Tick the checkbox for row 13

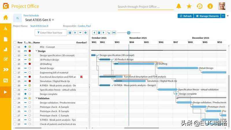(x=15, y=55)
